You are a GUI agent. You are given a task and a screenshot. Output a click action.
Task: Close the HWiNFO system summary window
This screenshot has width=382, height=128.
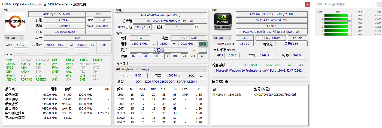308,5
